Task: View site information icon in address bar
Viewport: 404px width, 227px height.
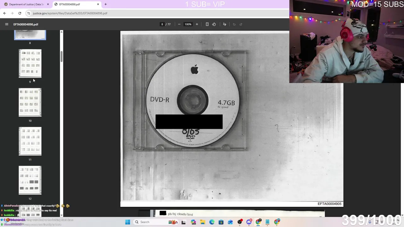Action: pyautogui.click(x=29, y=13)
